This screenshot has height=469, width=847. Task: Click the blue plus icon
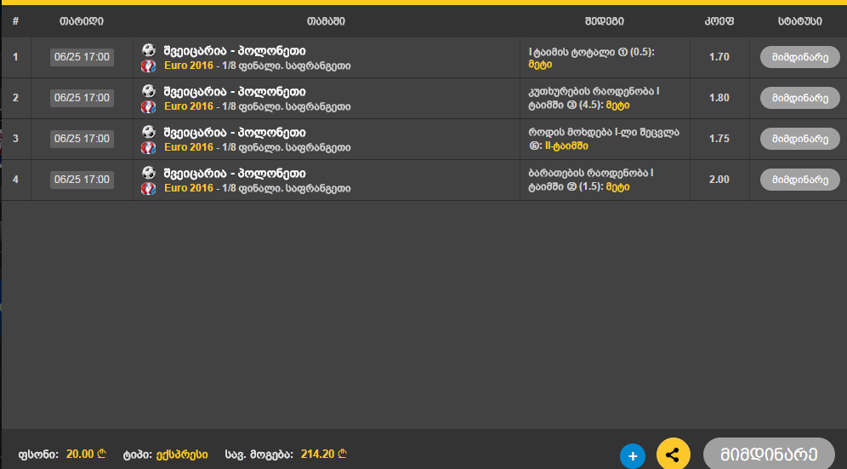633,455
